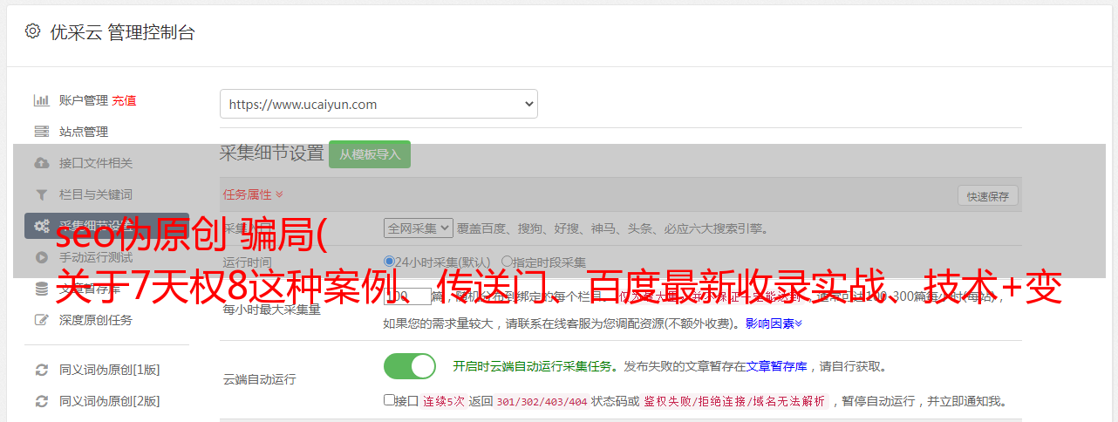Screen dimensions: 1118x422
Task: Click the 优采云 管理控制台 title
Action: (122, 32)
